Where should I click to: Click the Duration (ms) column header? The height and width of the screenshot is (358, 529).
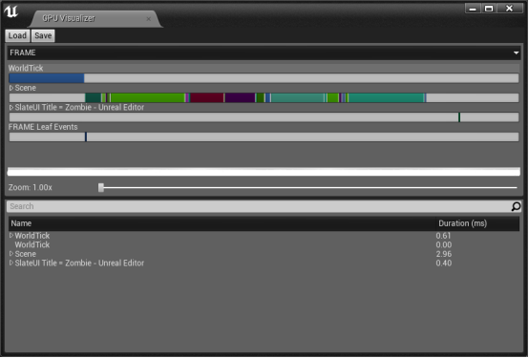(x=462, y=223)
